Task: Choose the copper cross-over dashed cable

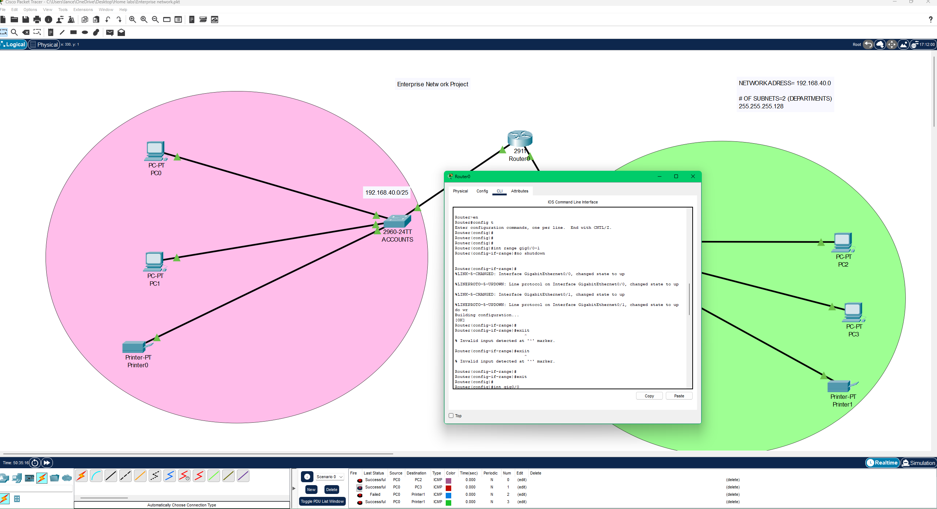Action: tap(125, 476)
